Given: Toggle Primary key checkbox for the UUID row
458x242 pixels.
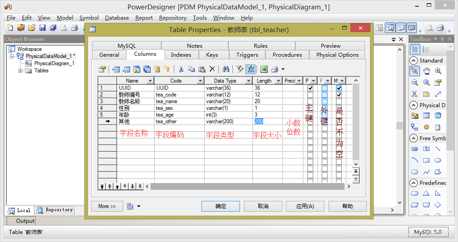Looking at the screenshot, I should 310,88.
